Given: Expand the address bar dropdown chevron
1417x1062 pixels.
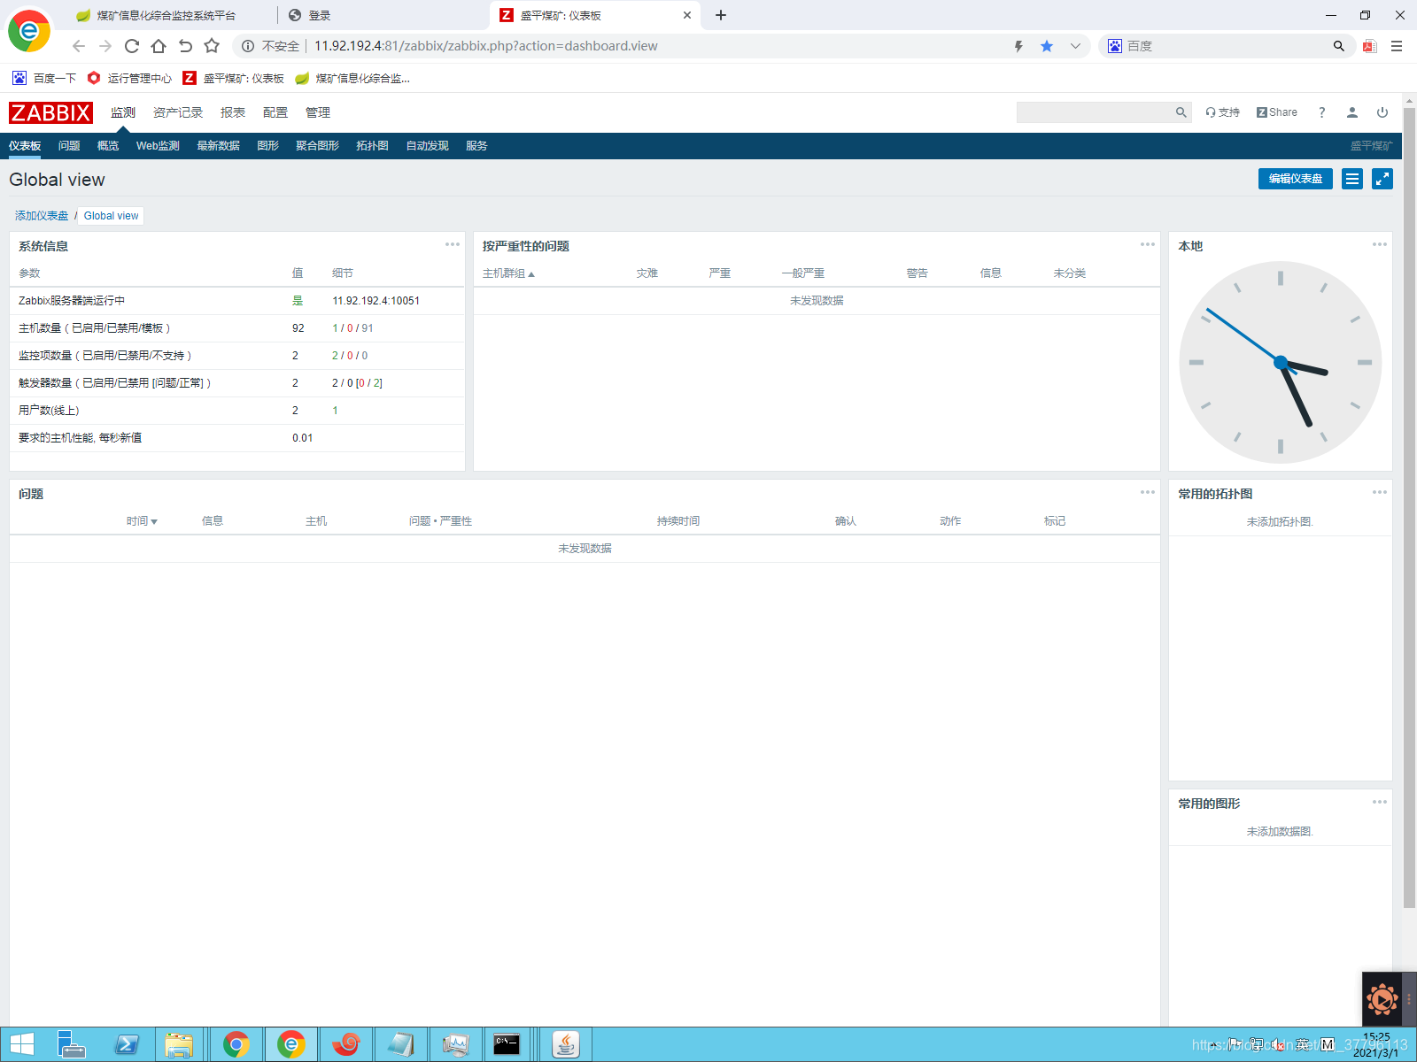Looking at the screenshot, I should (x=1075, y=46).
